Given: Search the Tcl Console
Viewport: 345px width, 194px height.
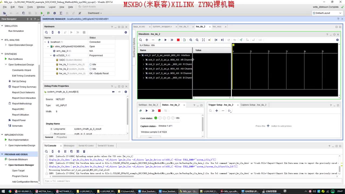Looking at the screenshot, I should (x=46, y=151).
